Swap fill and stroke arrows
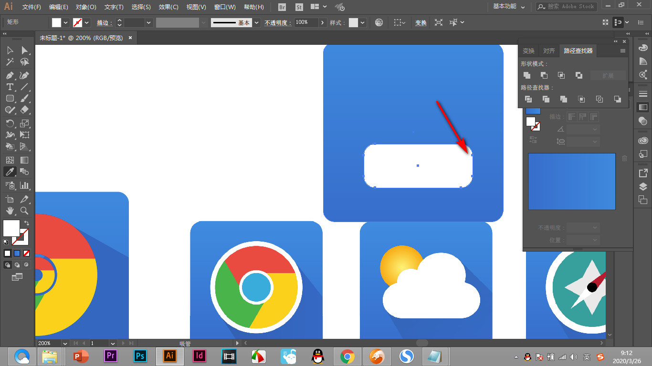 click(x=27, y=223)
